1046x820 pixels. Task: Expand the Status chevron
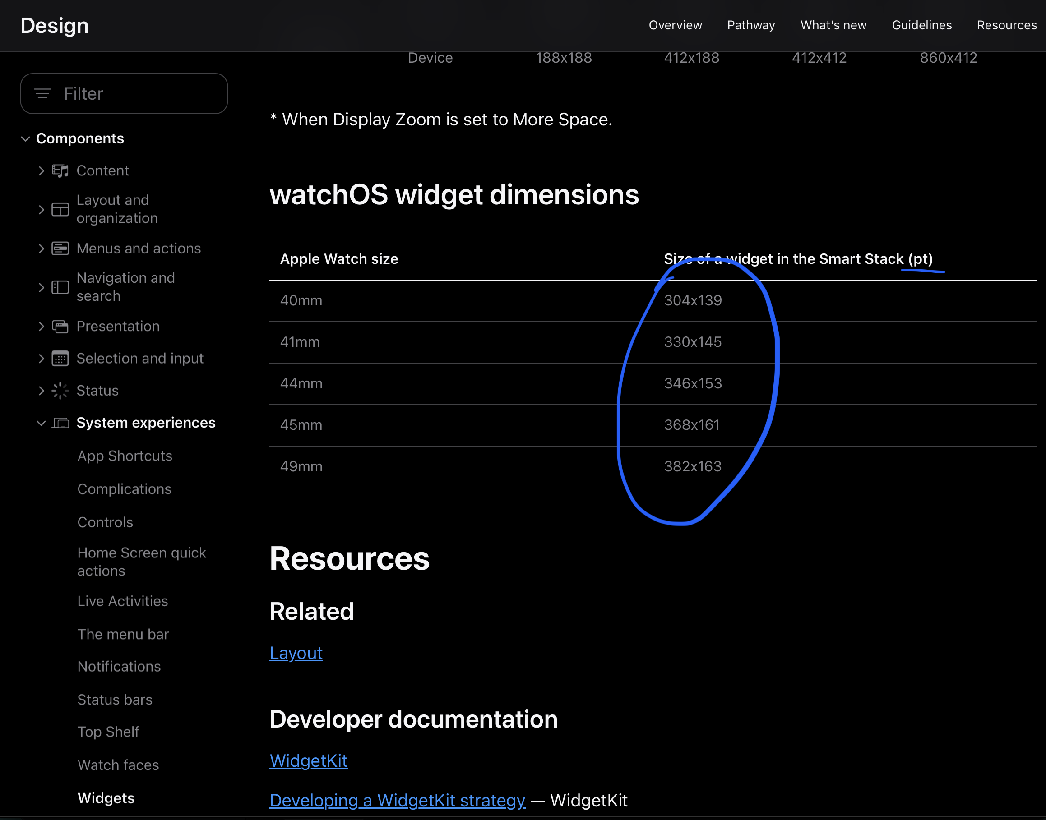click(x=42, y=391)
